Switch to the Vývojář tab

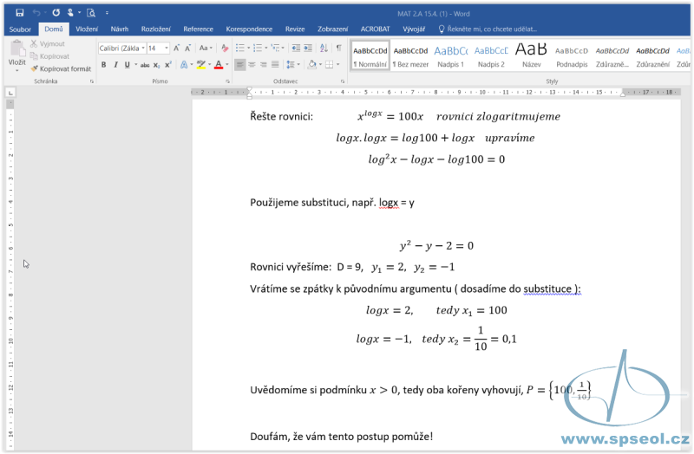[x=414, y=29]
